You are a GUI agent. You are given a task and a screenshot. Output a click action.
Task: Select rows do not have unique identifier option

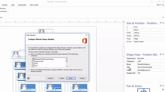[x=29, y=71]
